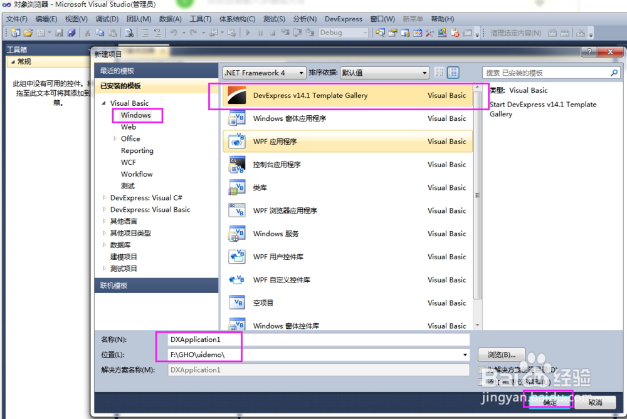Screen dimensions: 627x419
Task: Open the 编辑(E) menu
Action: [46, 19]
